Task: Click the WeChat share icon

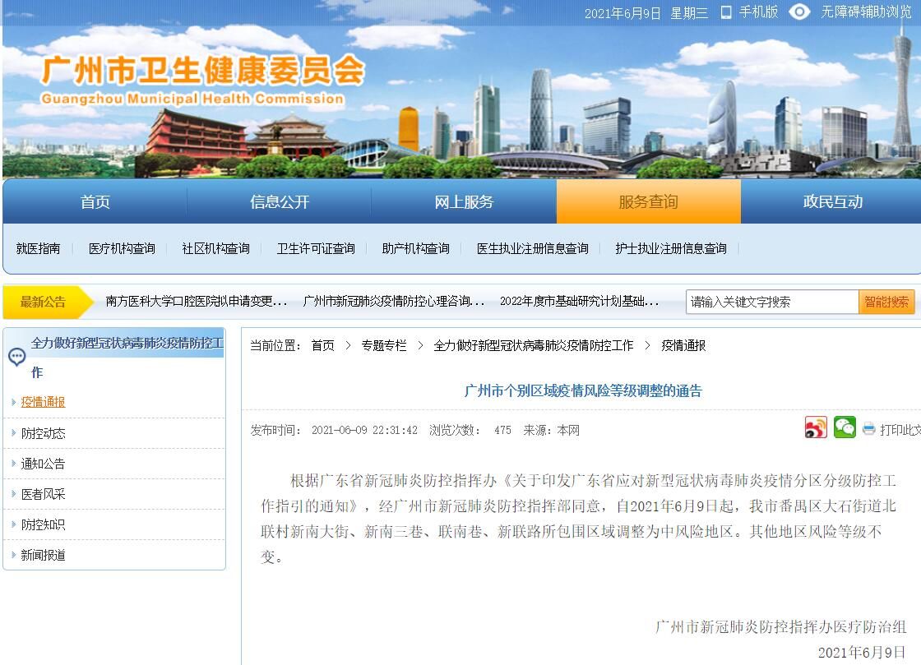Action: click(845, 427)
